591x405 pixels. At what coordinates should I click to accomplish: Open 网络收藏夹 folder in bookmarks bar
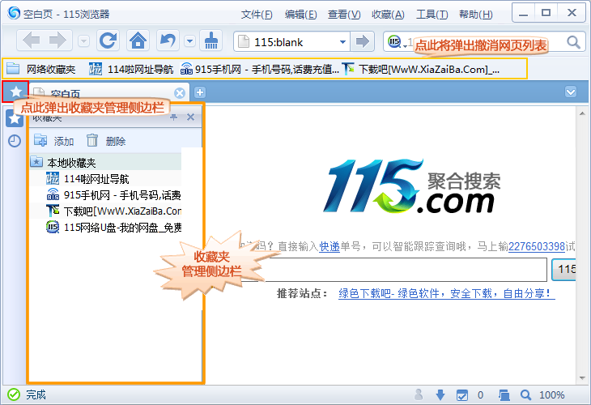tap(41, 69)
